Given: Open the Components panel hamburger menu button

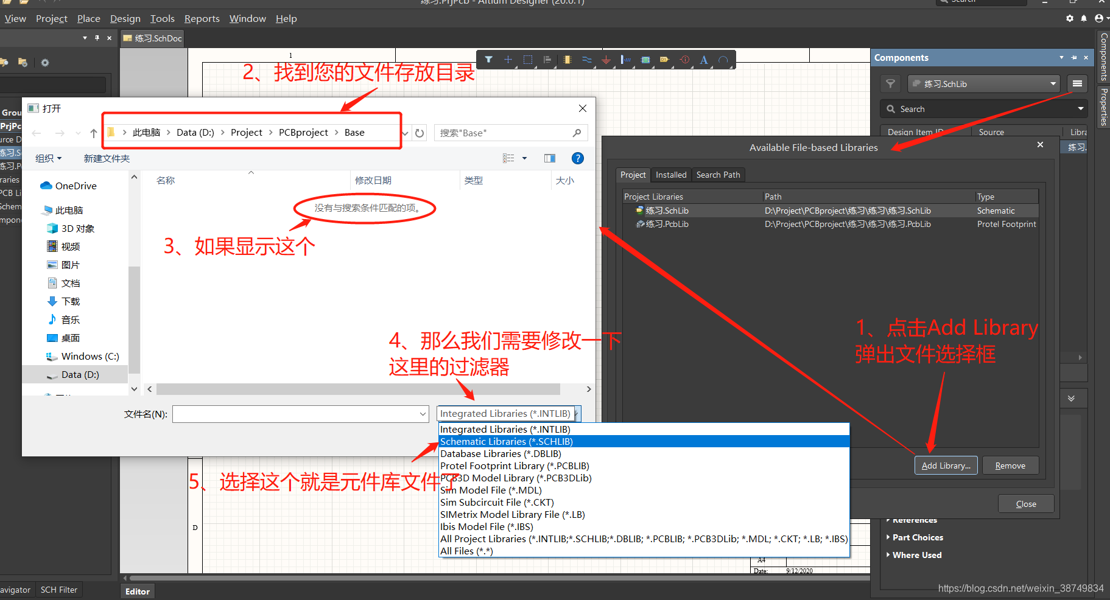Looking at the screenshot, I should click(1077, 84).
